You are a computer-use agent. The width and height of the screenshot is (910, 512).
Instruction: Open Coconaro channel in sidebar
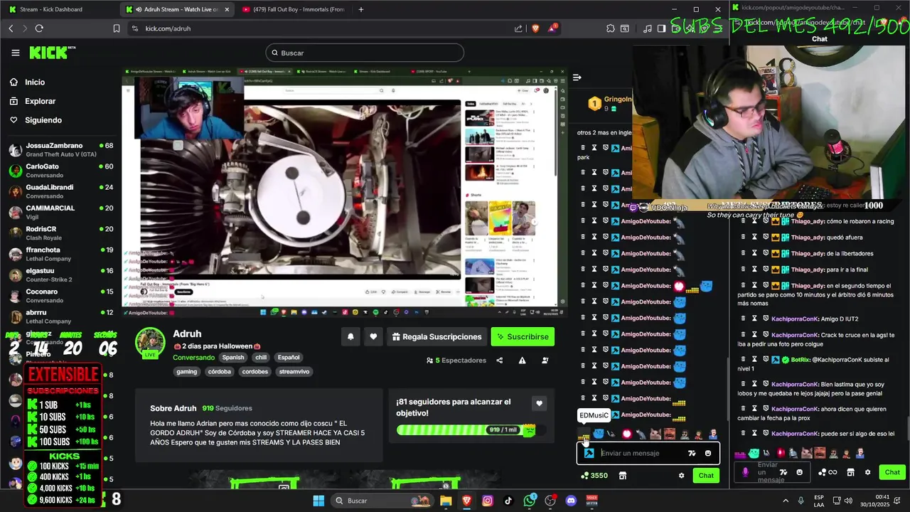[x=60, y=296]
